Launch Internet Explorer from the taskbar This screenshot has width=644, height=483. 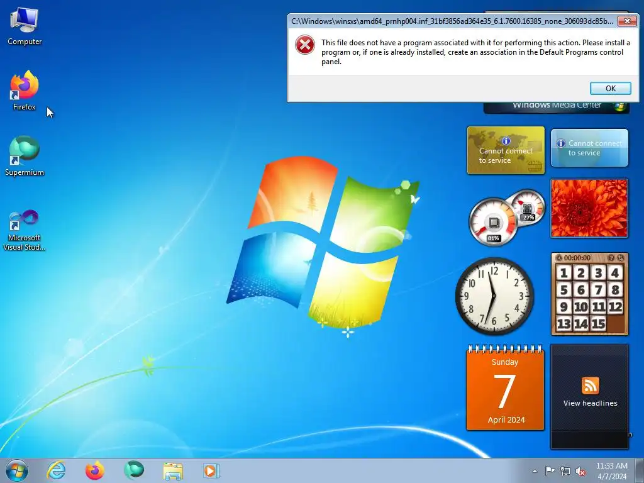click(56, 470)
